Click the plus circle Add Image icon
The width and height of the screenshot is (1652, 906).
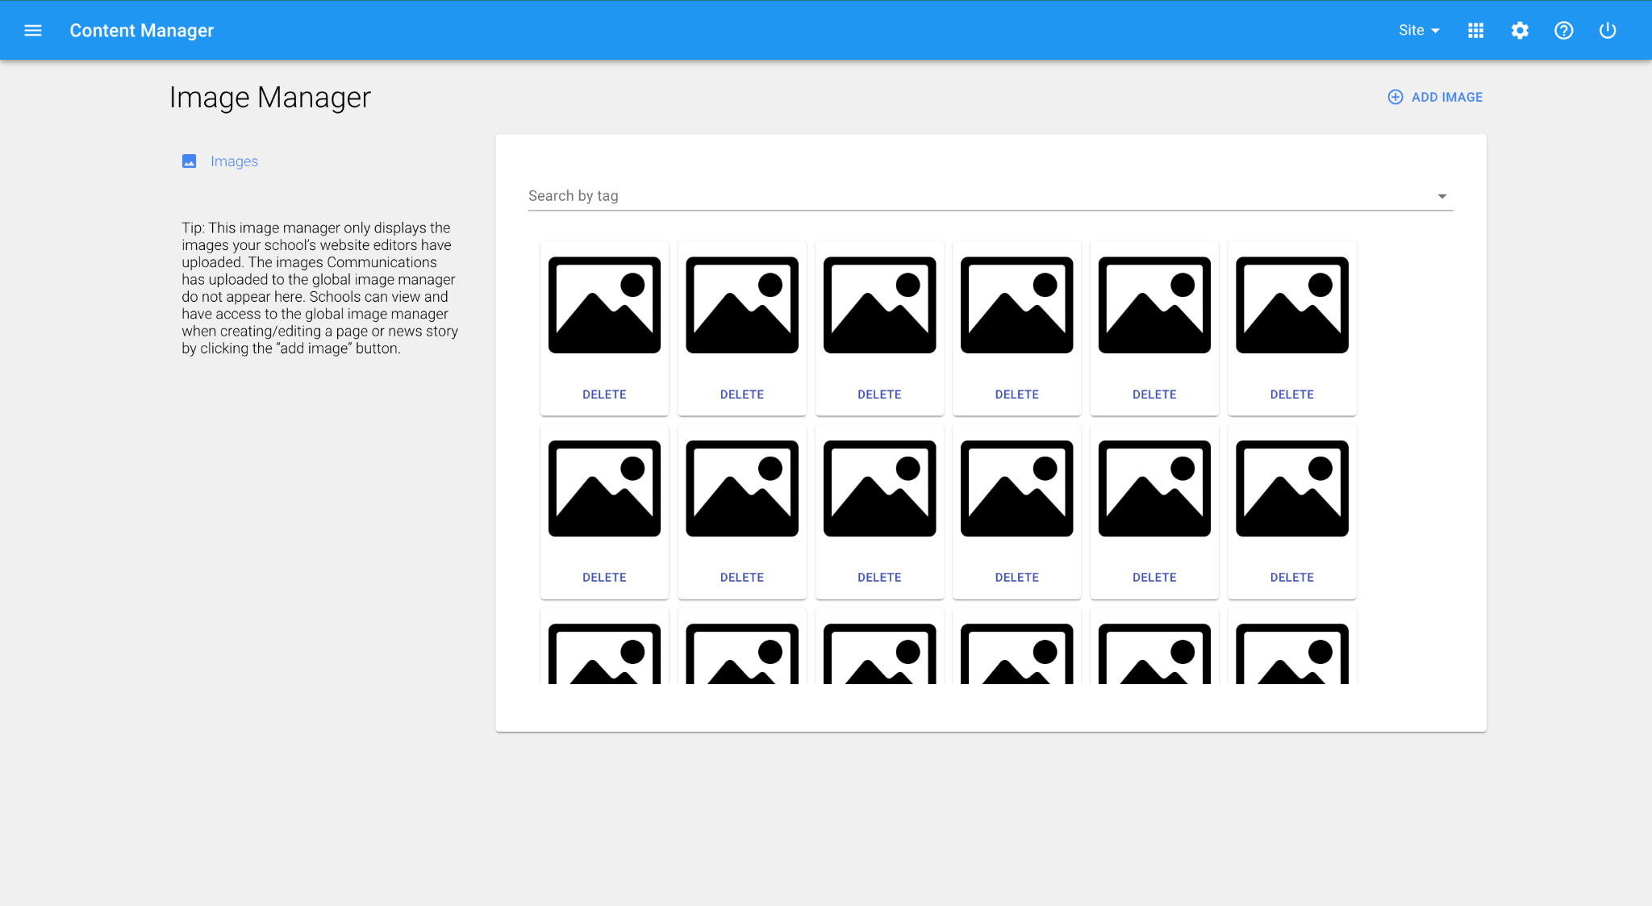(1395, 97)
